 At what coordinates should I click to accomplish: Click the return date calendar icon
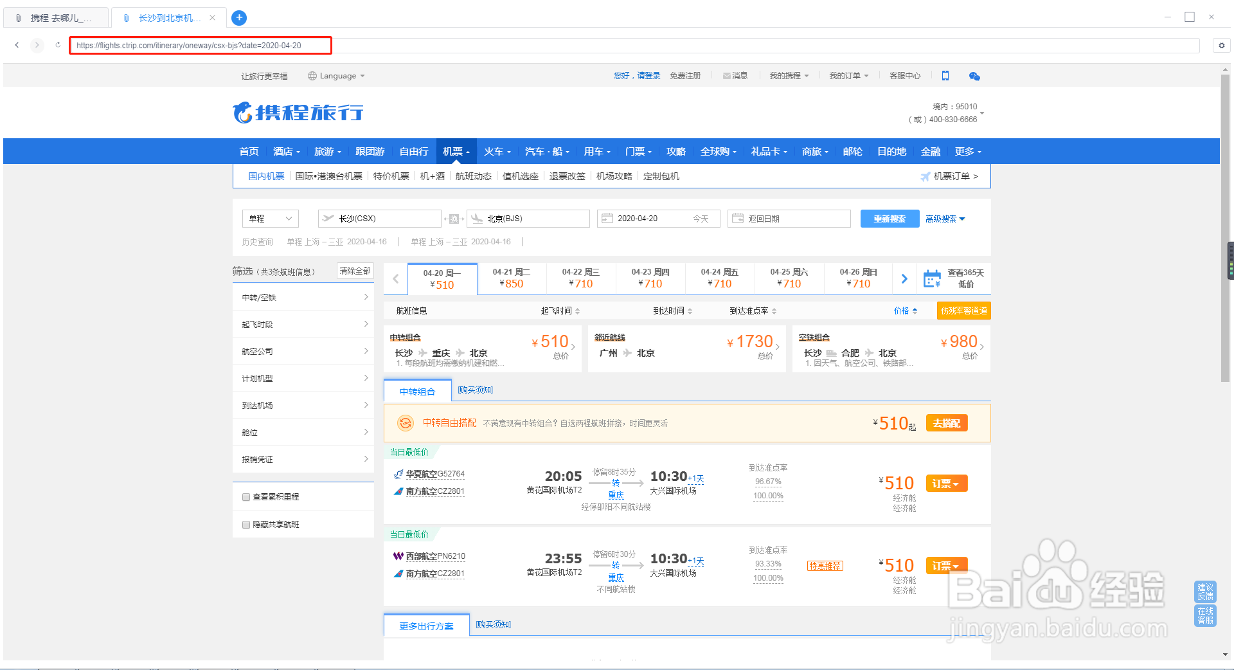pyautogui.click(x=738, y=219)
